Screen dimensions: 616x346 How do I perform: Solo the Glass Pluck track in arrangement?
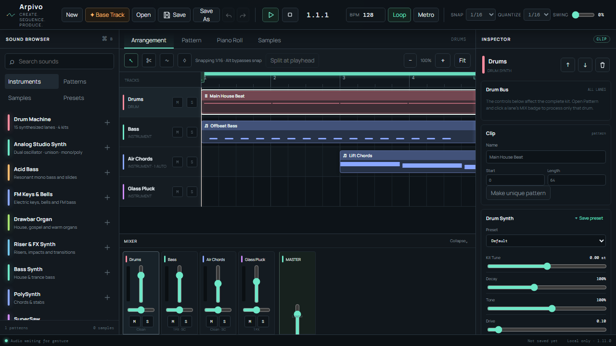[192, 192]
